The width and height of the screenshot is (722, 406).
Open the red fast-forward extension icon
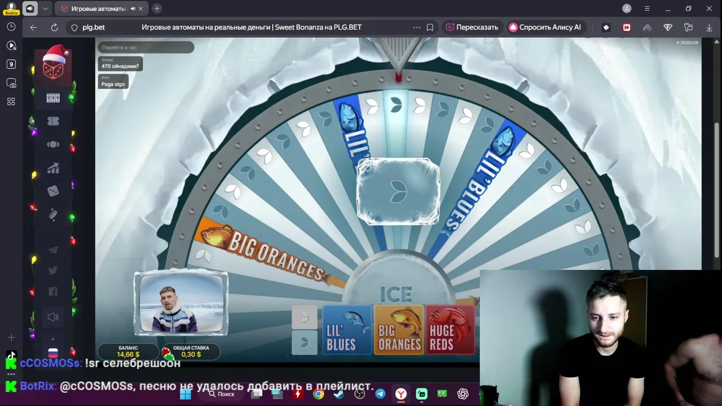[627, 27]
